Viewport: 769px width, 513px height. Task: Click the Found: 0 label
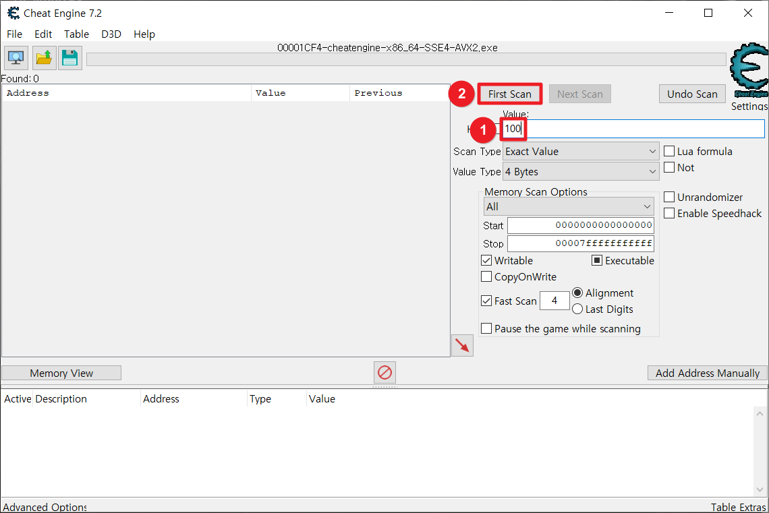[20, 78]
